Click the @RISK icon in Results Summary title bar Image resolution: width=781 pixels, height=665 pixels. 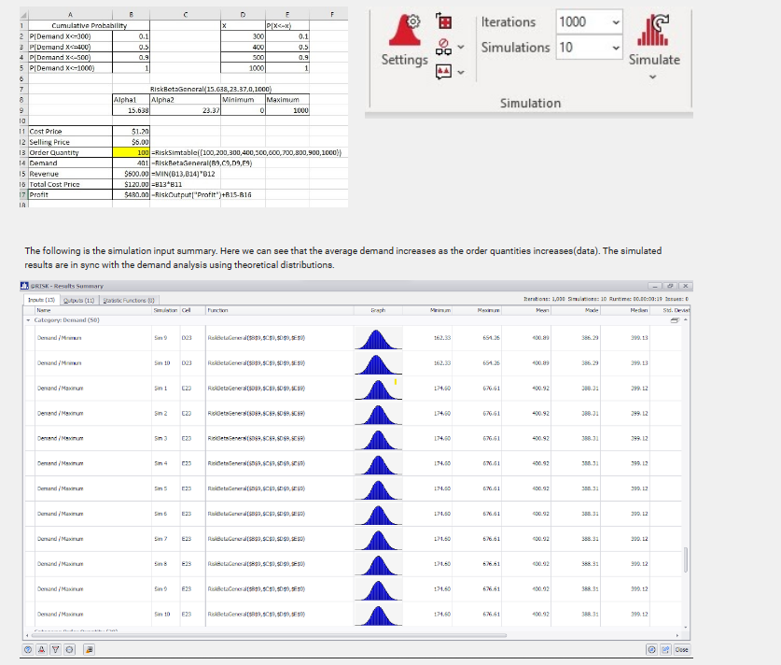click(x=25, y=285)
